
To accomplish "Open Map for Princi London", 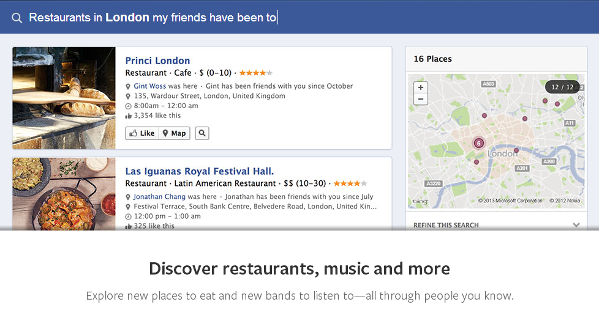I will [x=174, y=133].
